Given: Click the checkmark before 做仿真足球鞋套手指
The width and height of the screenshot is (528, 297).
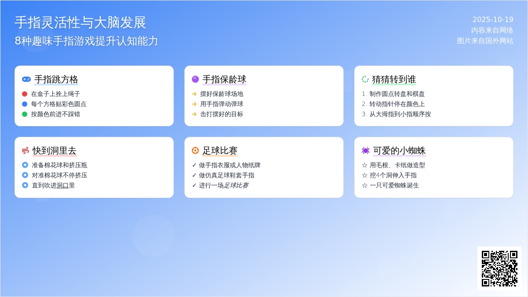Looking at the screenshot, I should [x=194, y=175].
